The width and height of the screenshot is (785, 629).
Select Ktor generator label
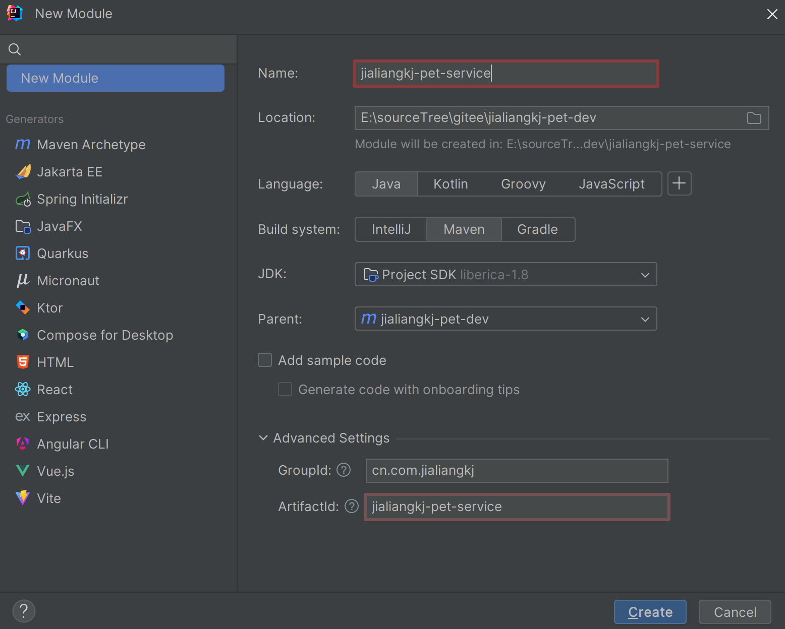[50, 308]
